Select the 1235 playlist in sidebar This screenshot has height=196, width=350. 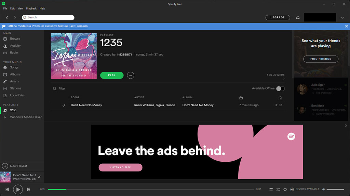tap(13, 110)
